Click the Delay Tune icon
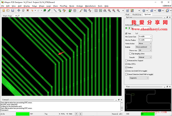The height and width of the screenshot is (116, 172). point(90,10)
